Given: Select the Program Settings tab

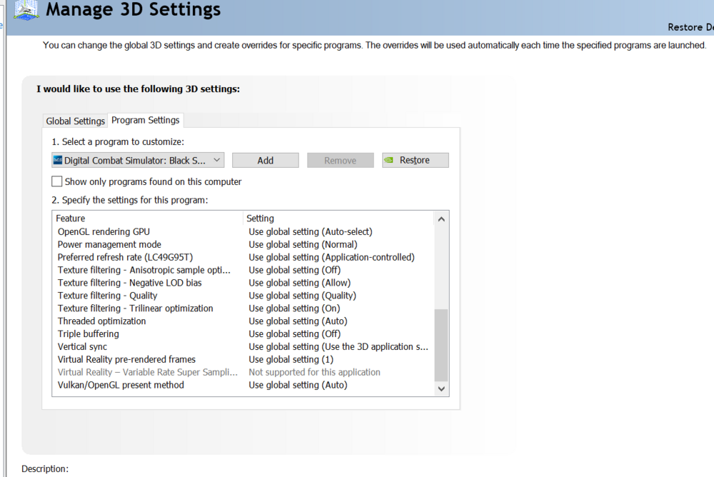Looking at the screenshot, I should click(145, 120).
